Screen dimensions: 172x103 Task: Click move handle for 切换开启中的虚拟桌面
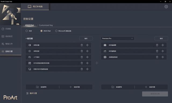pos(87,69)
